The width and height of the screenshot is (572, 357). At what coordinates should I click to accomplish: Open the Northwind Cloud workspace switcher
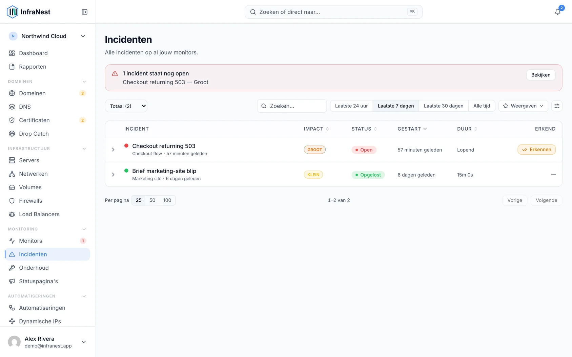point(47,36)
